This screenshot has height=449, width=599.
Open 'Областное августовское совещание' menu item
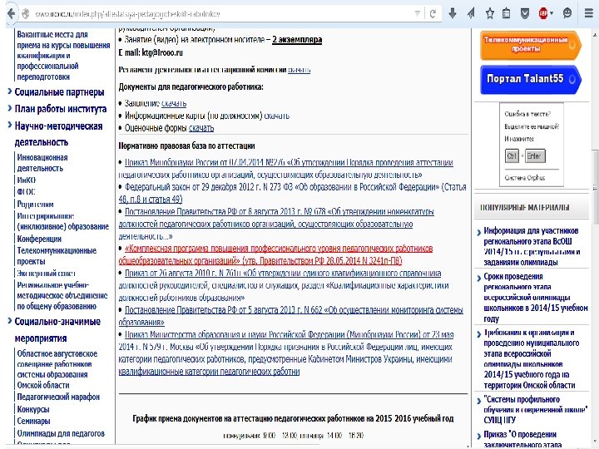click(x=57, y=369)
